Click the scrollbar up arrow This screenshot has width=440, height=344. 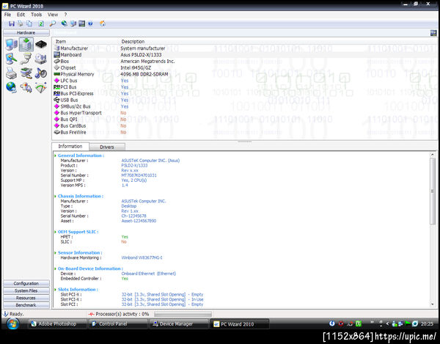[433, 155]
